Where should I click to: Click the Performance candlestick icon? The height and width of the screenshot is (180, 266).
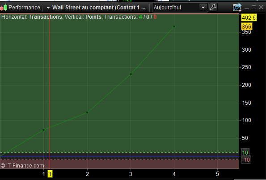coord(4,8)
